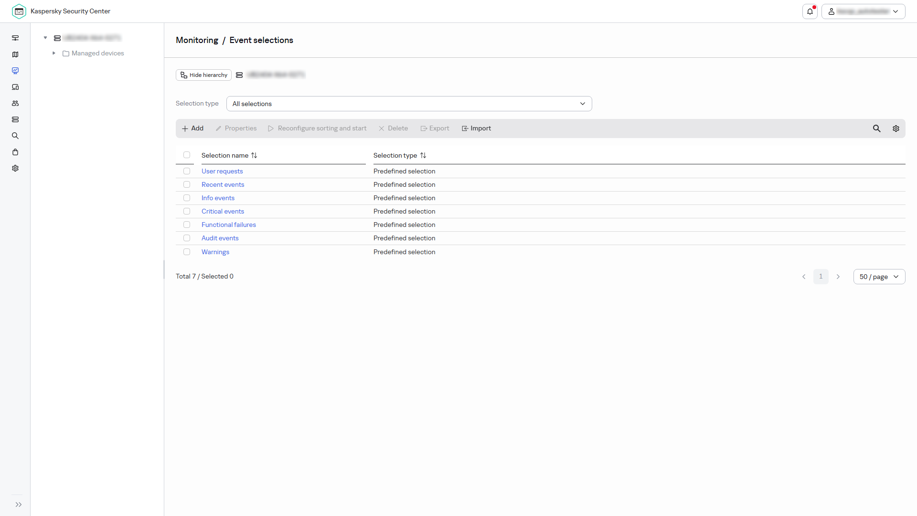
Task: Open the notifications bell icon
Action: coord(810,11)
